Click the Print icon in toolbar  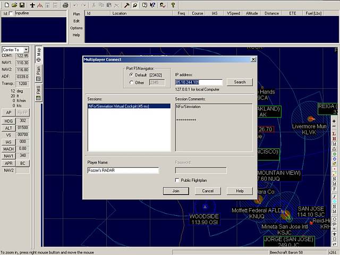[65, 5]
